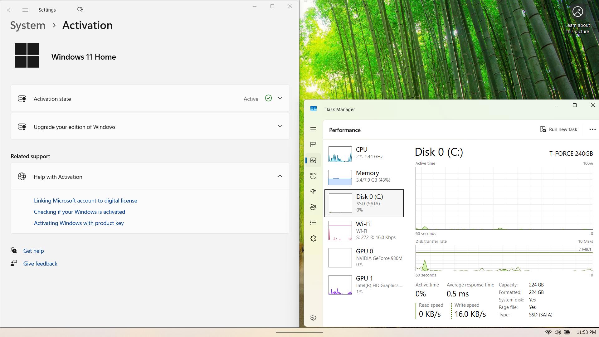Image resolution: width=599 pixels, height=337 pixels.
Task: Open Services page in Task Manager sidebar
Action: (313, 238)
